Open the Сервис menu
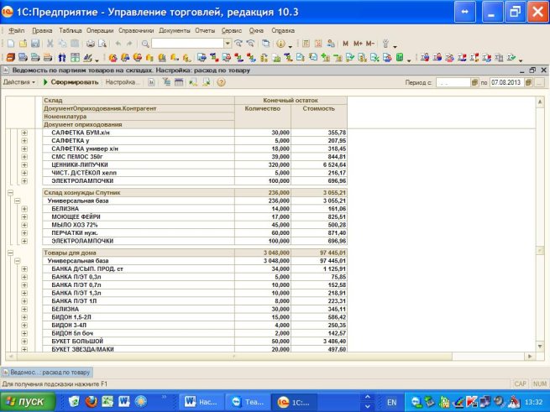The height and width of the screenshot is (412, 550). (232, 30)
